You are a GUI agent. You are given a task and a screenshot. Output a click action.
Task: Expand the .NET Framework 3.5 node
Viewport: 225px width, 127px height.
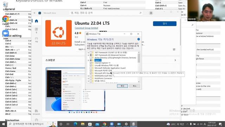(88, 53)
